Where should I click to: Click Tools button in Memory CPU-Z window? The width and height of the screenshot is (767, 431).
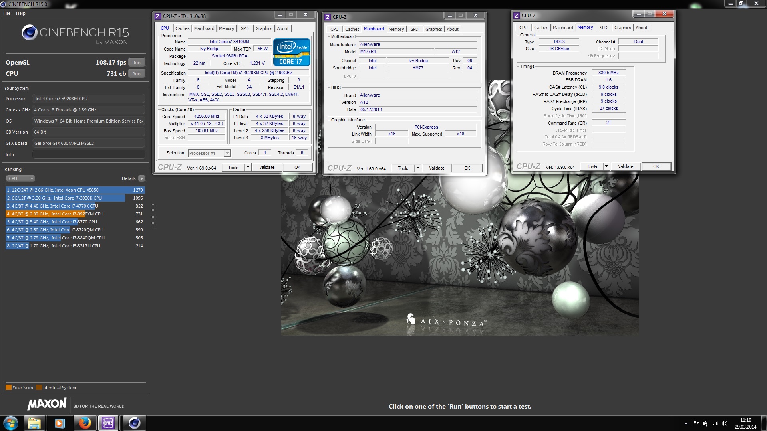pyautogui.click(x=592, y=167)
